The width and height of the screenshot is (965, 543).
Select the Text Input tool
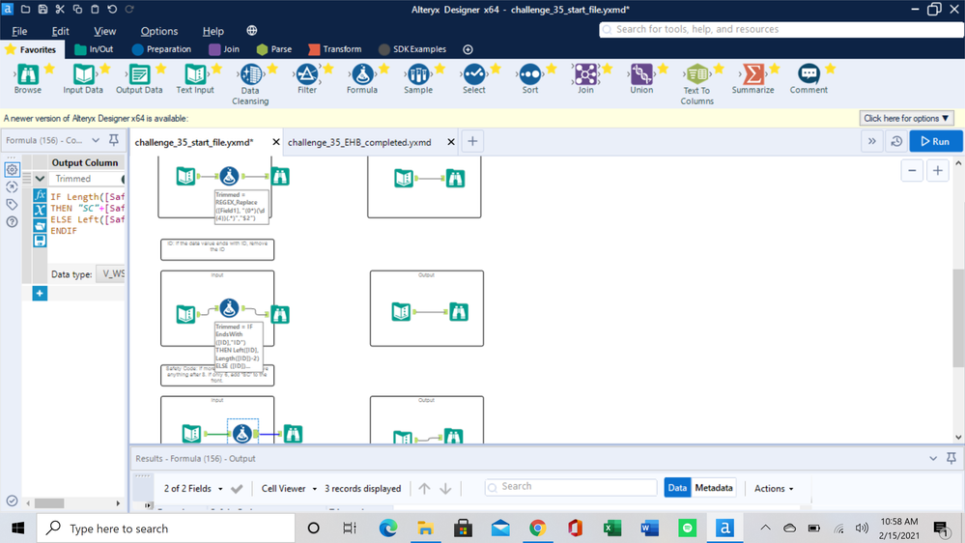pyautogui.click(x=195, y=75)
